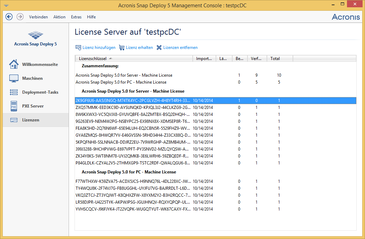Viewport: 365px width, 239px height.
Task: Switch to Maschinen view
Action: (x=36, y=78)
